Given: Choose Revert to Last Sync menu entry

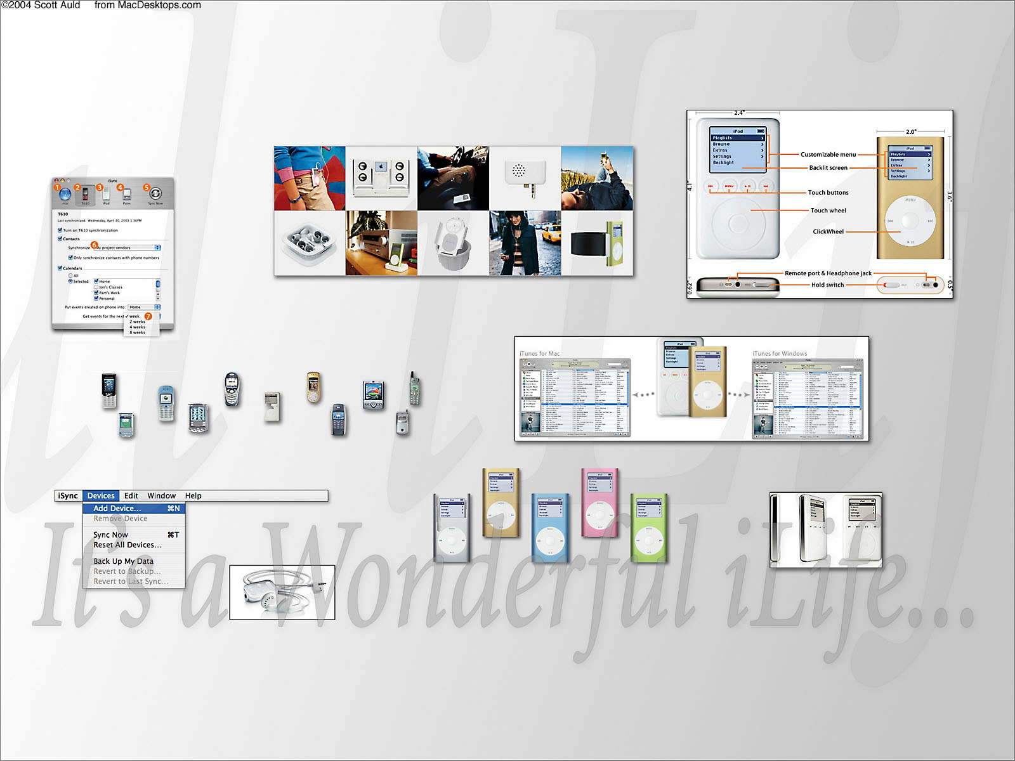Looking at the screenshot, I should (x=134, y=582).
